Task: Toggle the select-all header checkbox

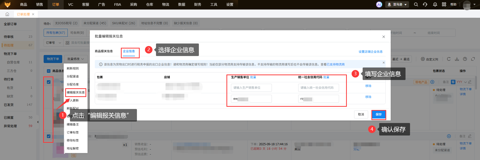Action: pos(49,71)
